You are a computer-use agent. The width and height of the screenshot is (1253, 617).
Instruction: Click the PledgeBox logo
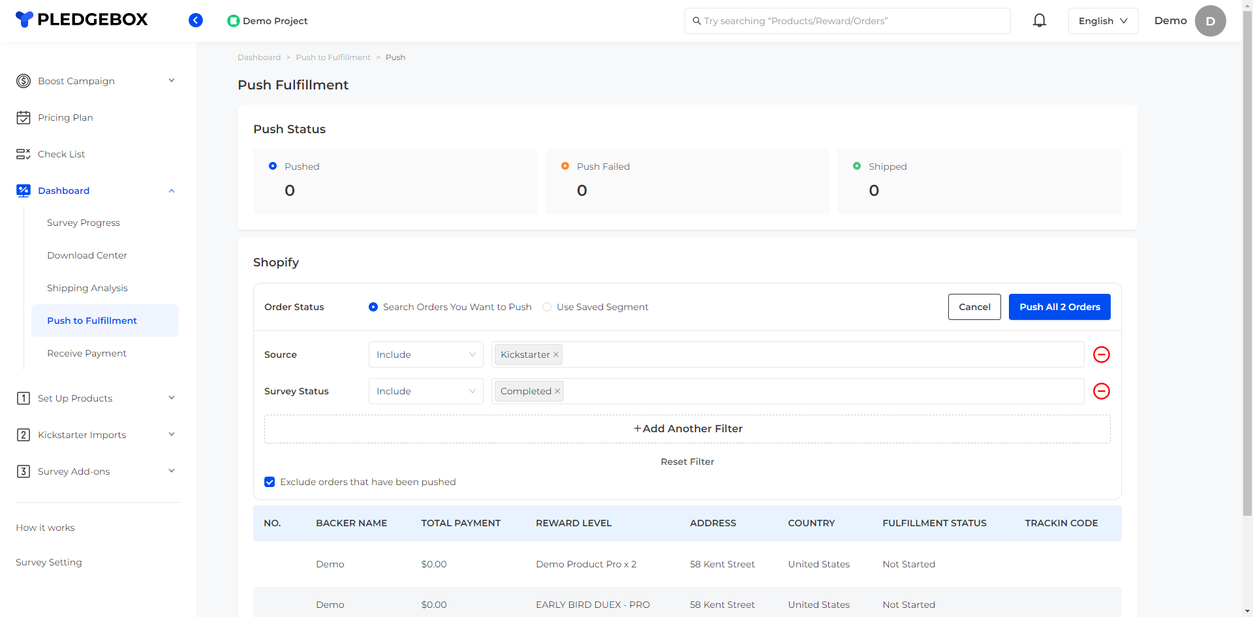point(82,20)
